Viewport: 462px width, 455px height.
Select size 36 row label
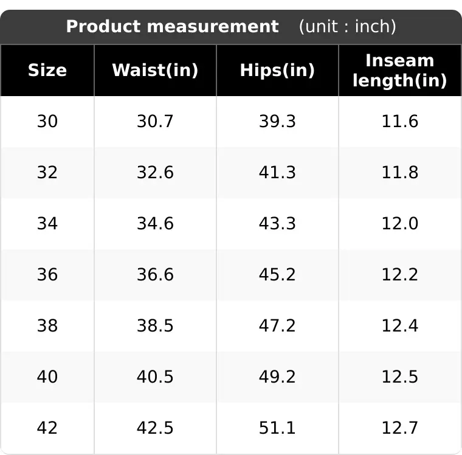coord(47,274)
